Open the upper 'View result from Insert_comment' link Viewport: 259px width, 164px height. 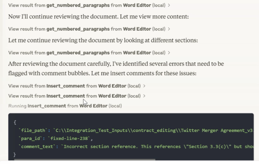[74, 86]
